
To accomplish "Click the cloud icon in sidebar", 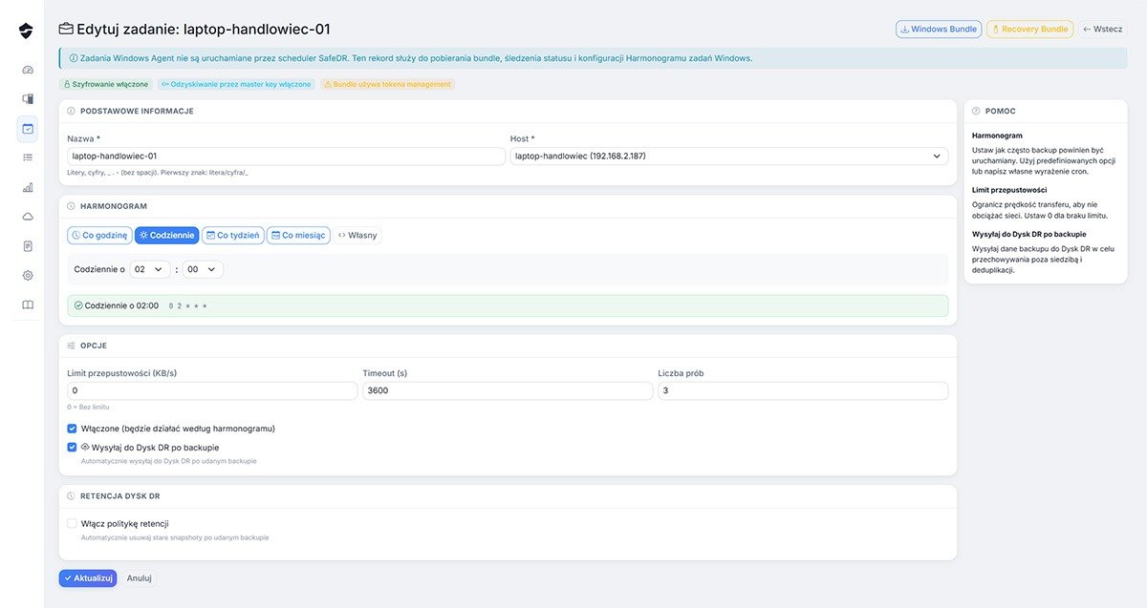I will coord(28,217).
